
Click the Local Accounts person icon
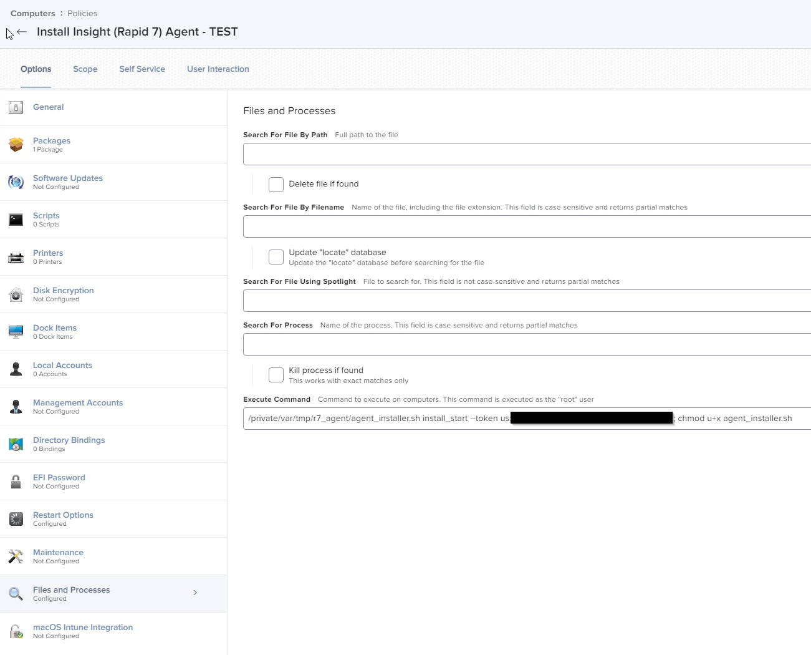coord(16,369)
